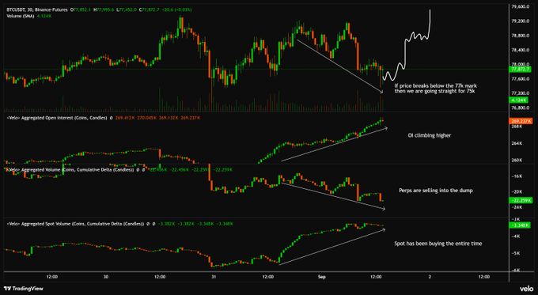Click the 12:00 label between Sep and 2
The width and height of the screenshot is (538, 295).
click(x=376, y=277)
